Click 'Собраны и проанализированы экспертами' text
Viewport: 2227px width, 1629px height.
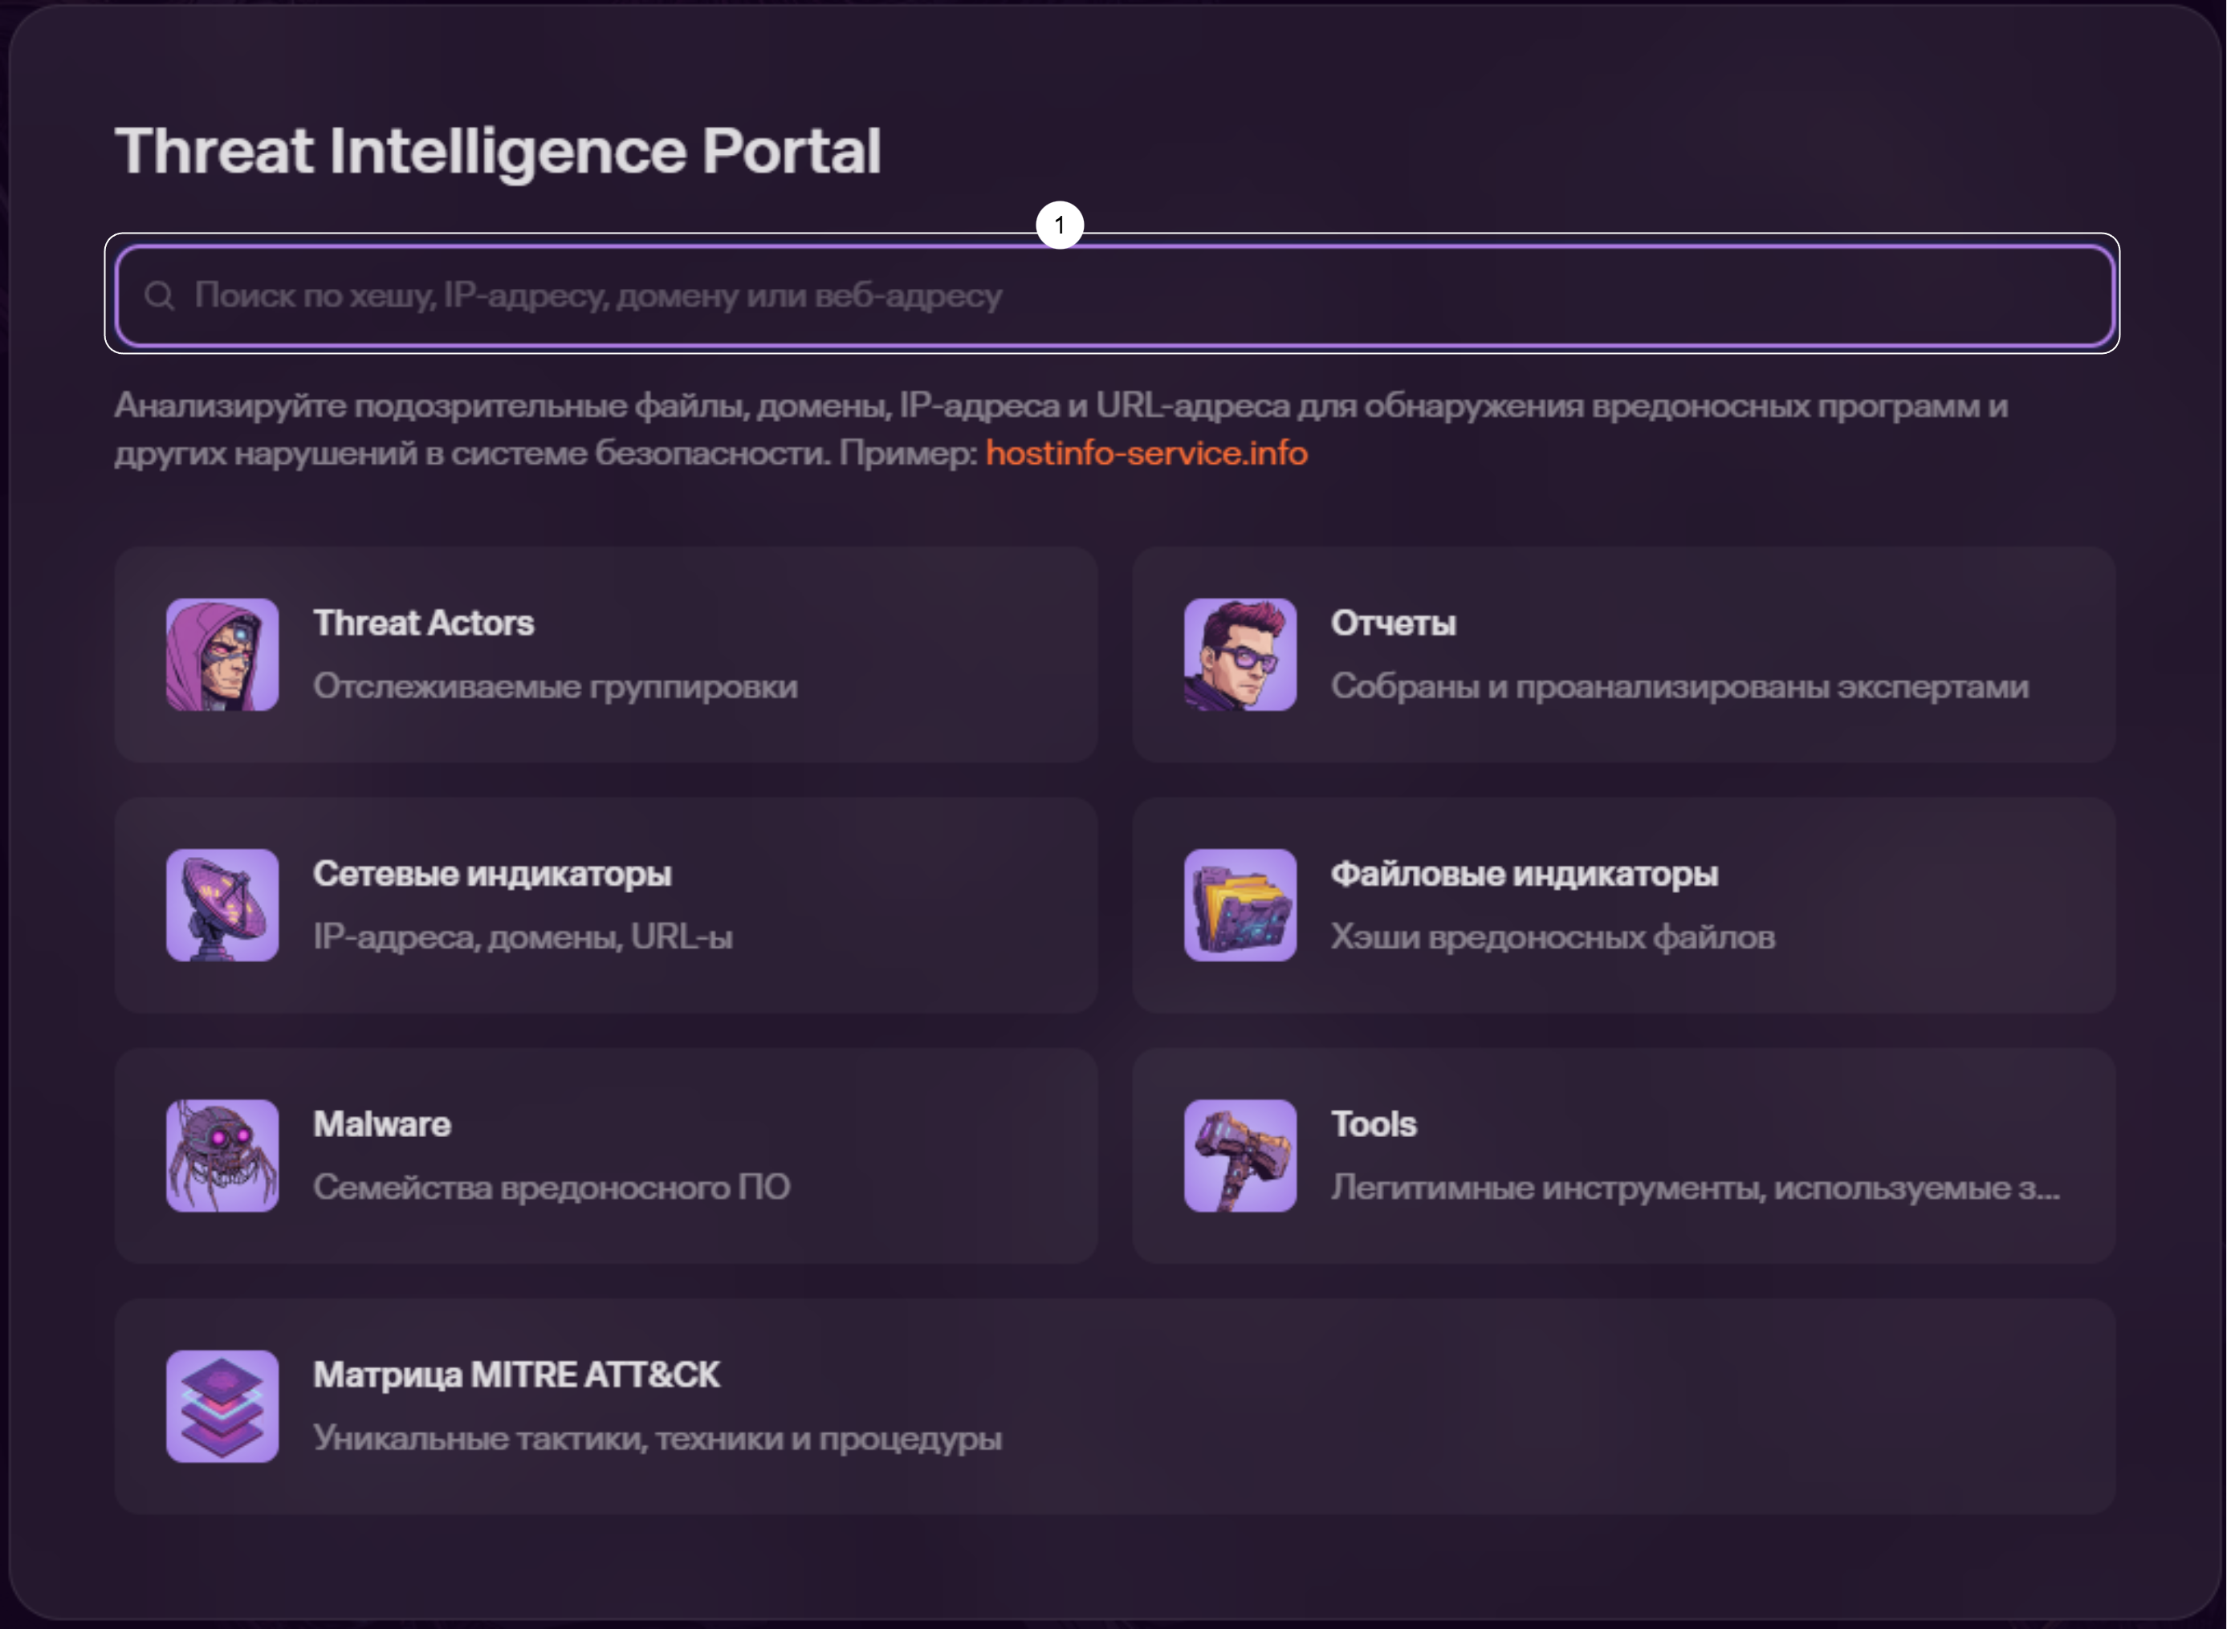click(x=1679, y=686)
